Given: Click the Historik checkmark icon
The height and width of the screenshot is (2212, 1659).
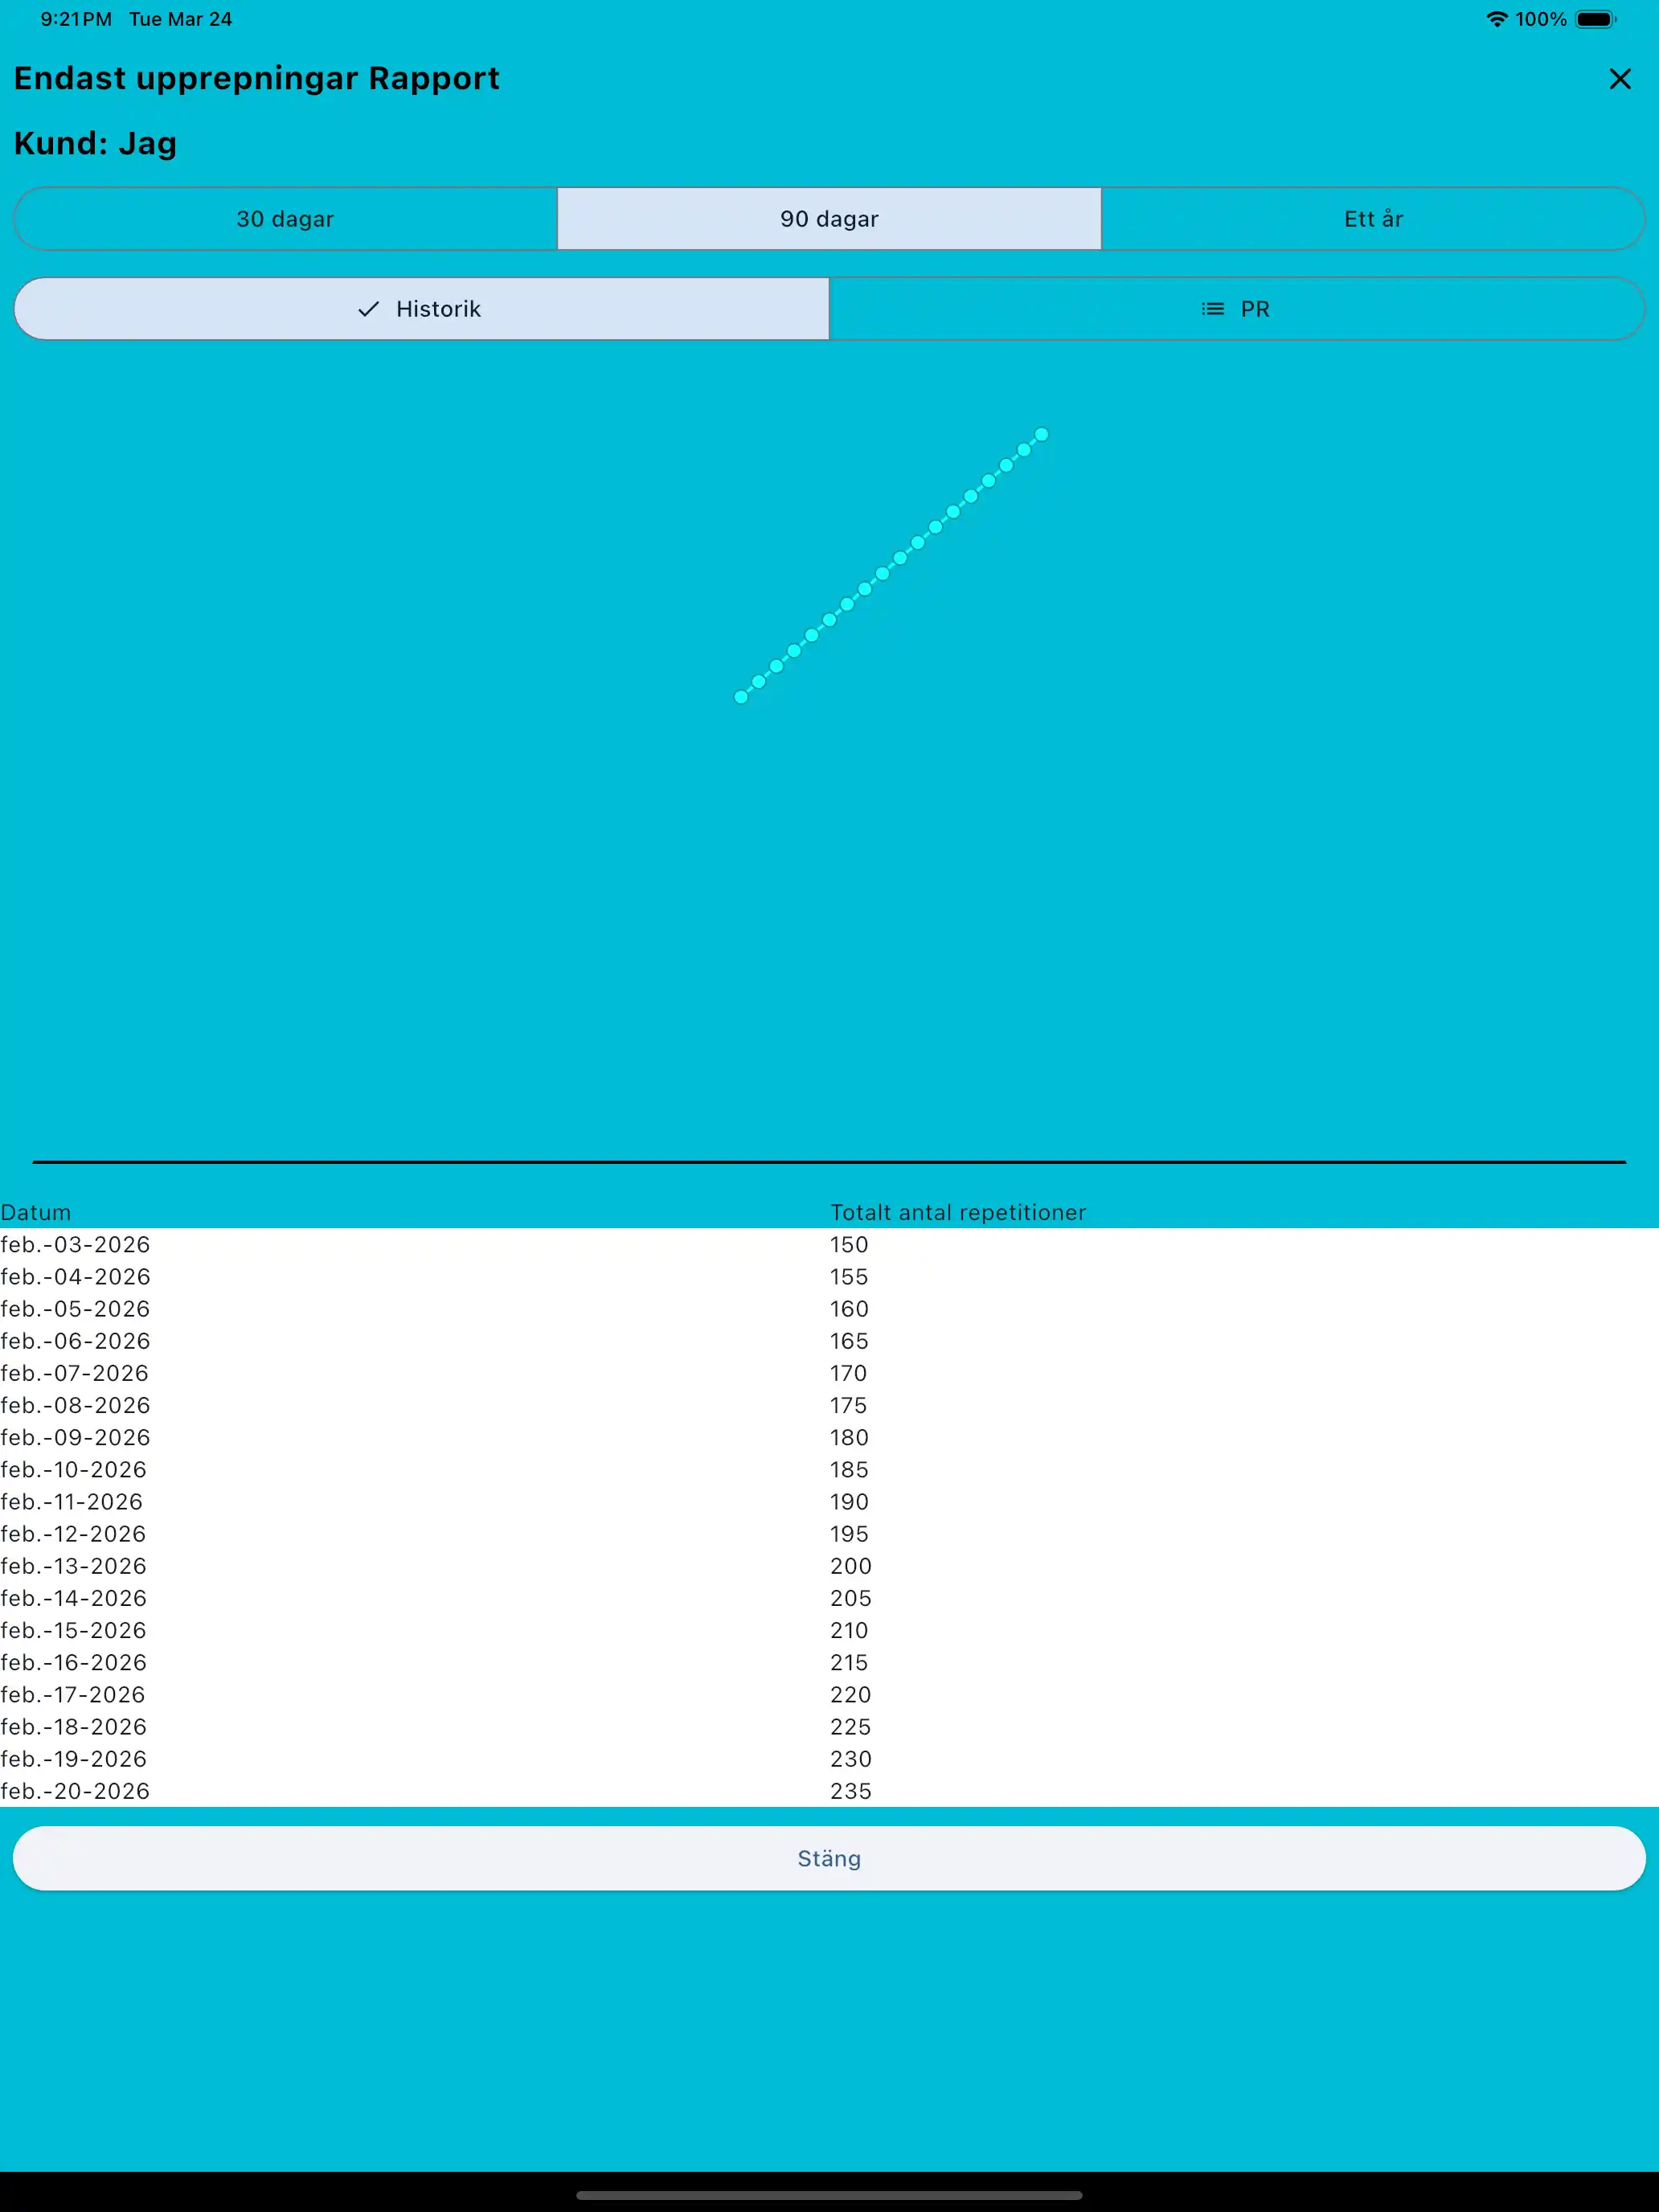Looking at the screenshot, I should pyautogui.click(x=368, y=309).
